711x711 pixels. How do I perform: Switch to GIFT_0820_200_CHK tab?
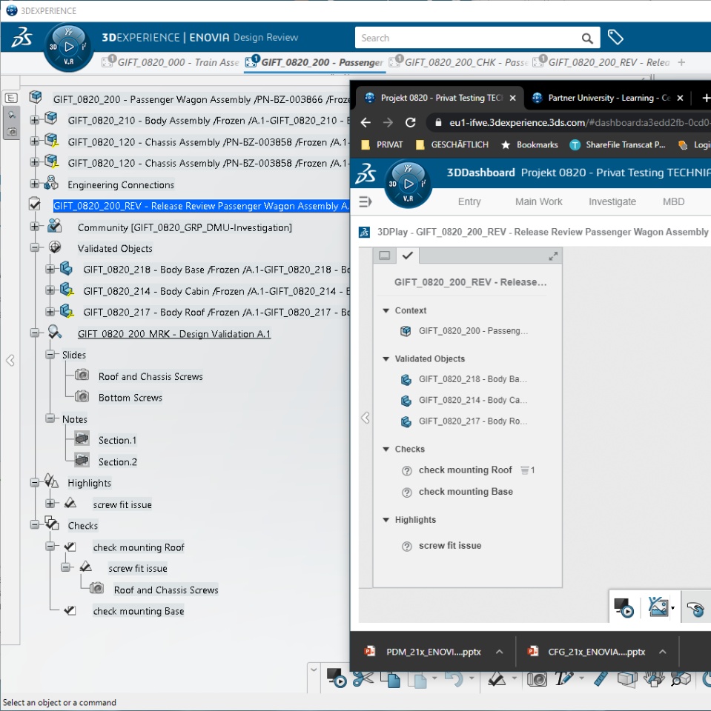pos(459,62)
